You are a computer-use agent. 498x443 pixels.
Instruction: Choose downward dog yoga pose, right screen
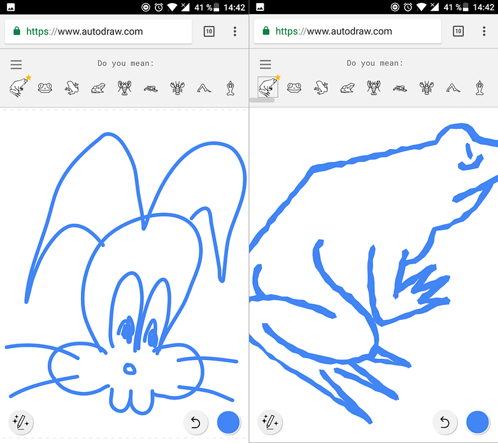click(x=453, y=88)
